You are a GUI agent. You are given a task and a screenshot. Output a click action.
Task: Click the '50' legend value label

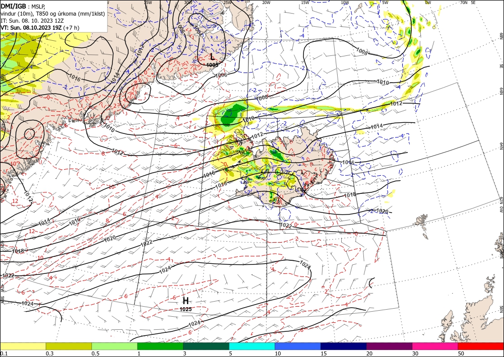coord(461,353)
